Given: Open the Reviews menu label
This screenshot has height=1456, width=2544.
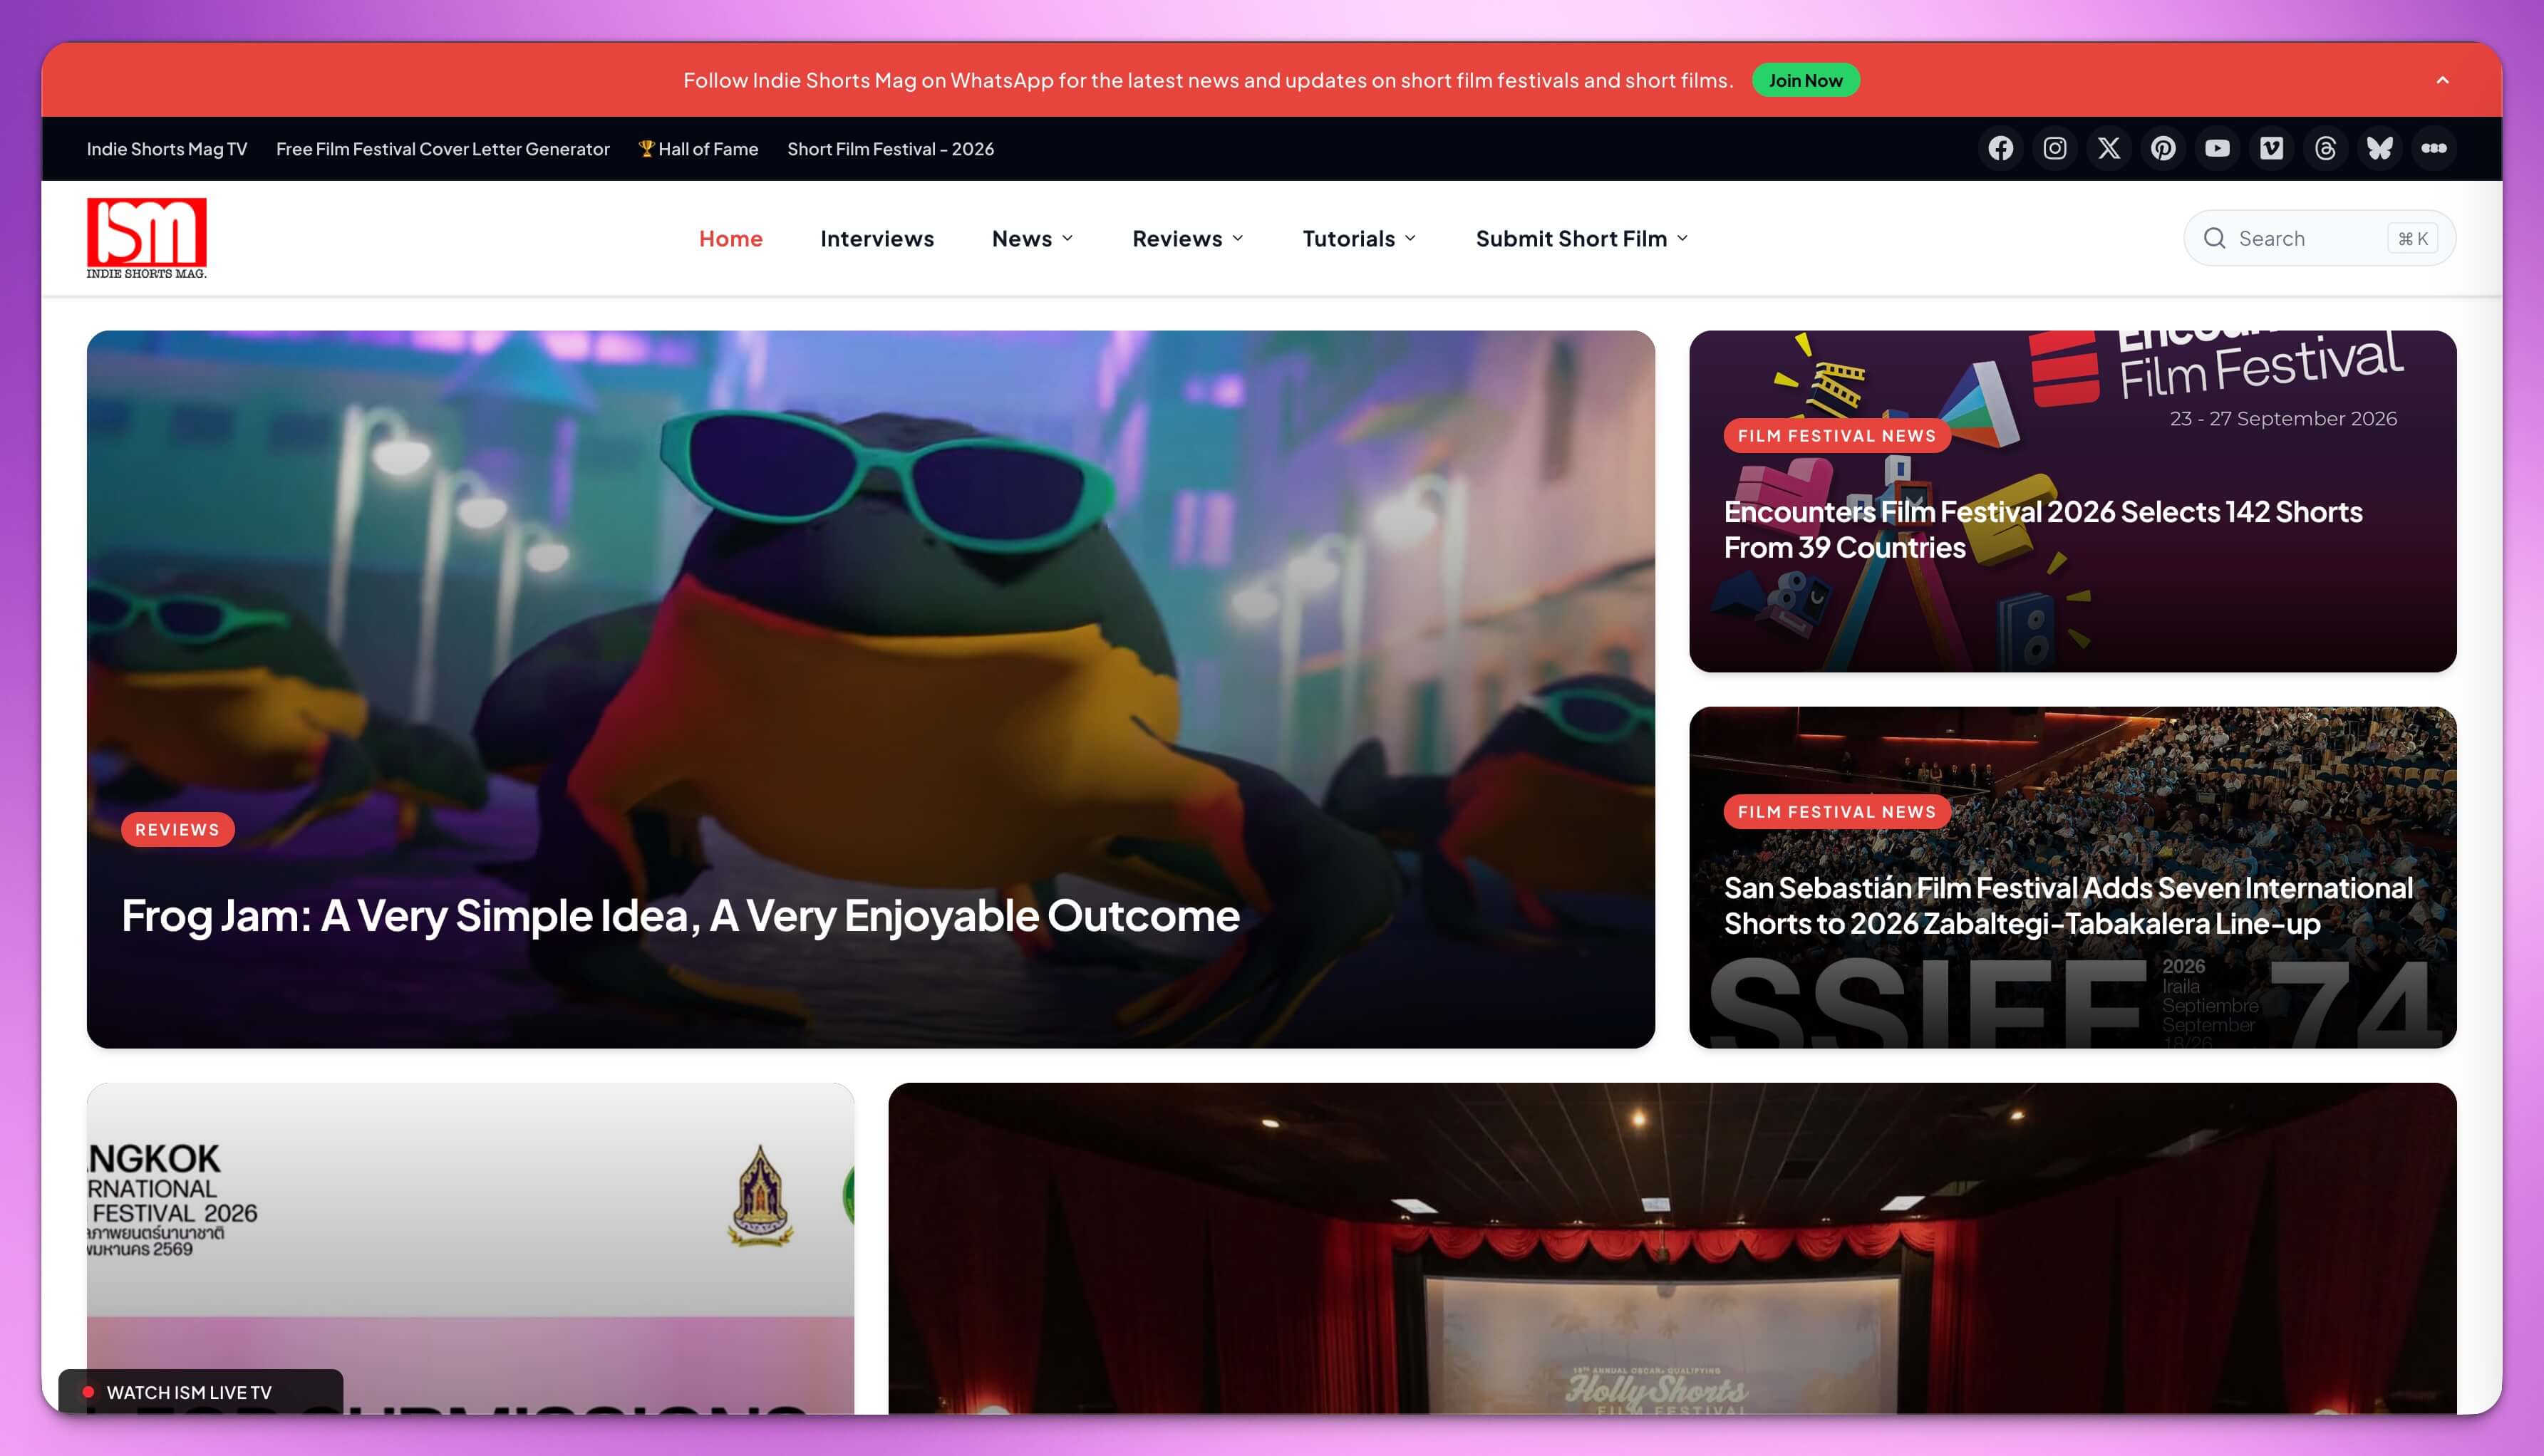Looking at the screenshot, I should click(x=1177, y=238).
